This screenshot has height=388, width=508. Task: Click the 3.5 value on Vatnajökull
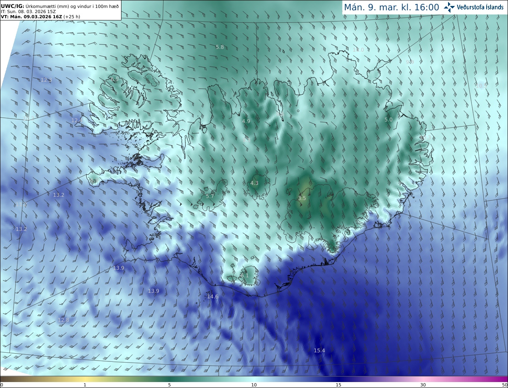click(302, 198)
